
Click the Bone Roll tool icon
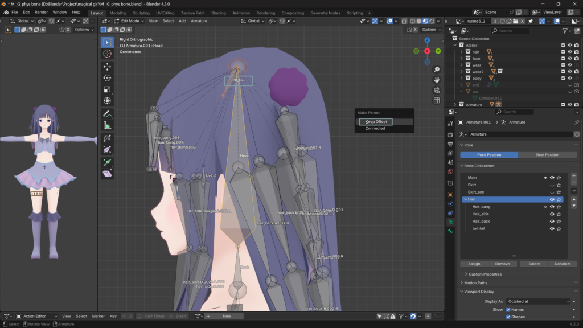point(107,138)
